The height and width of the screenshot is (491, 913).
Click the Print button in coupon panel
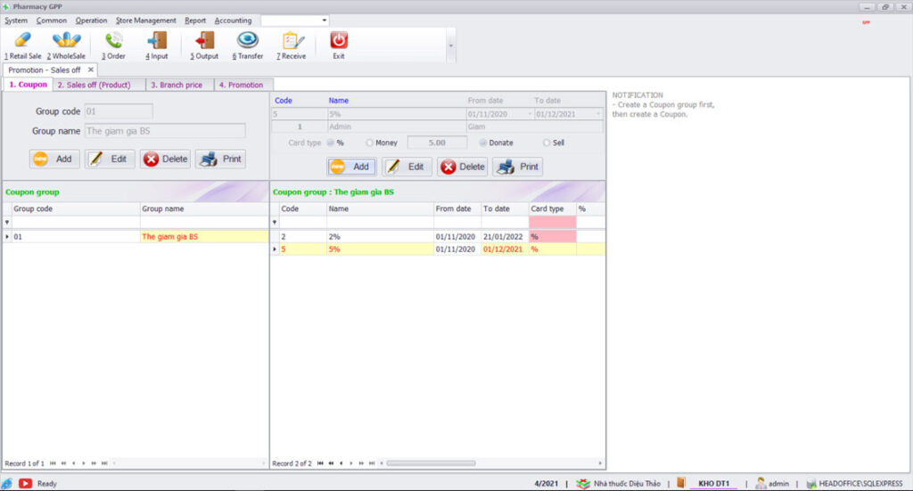517,167
